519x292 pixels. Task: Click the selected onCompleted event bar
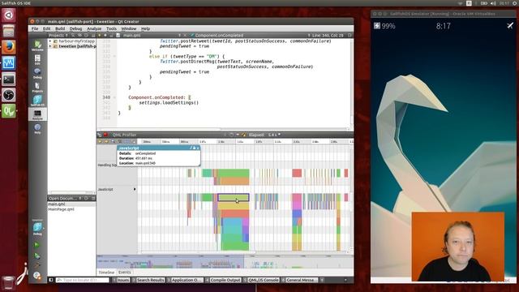(233, 198)
